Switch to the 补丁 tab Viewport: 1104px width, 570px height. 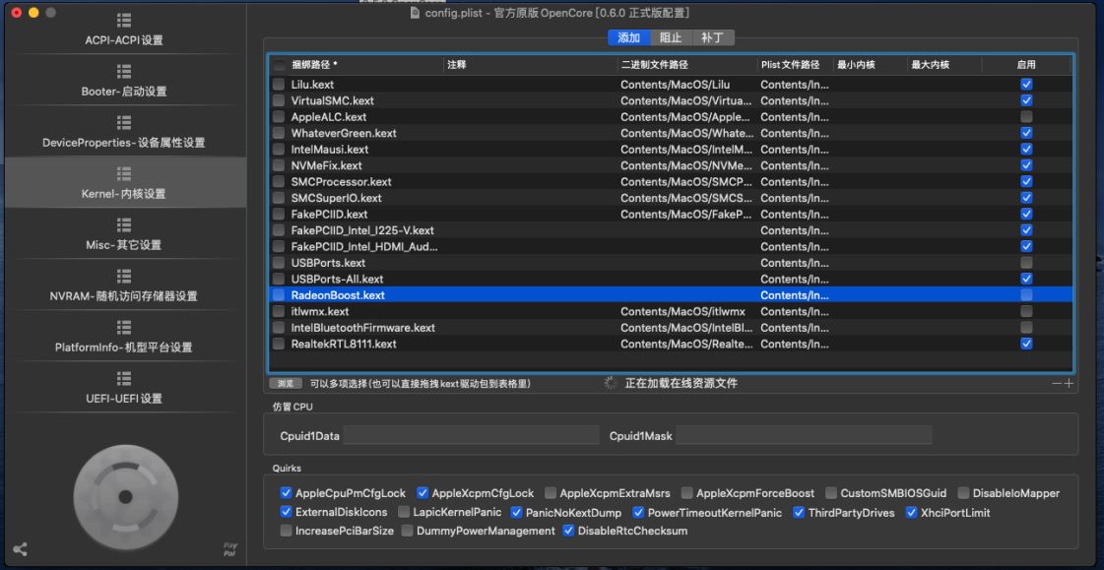point(712,37)
